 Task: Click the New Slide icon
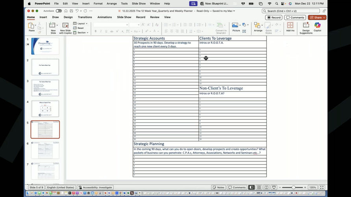click(x=52, y=26)
